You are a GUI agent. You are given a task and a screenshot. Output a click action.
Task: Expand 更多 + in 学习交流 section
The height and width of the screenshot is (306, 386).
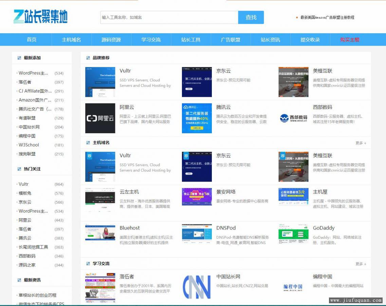(361, 264)
